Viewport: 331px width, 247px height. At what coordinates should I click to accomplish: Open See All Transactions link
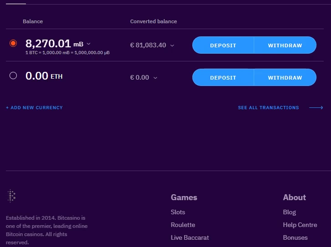pyautogui.click(x=268, y=108)
